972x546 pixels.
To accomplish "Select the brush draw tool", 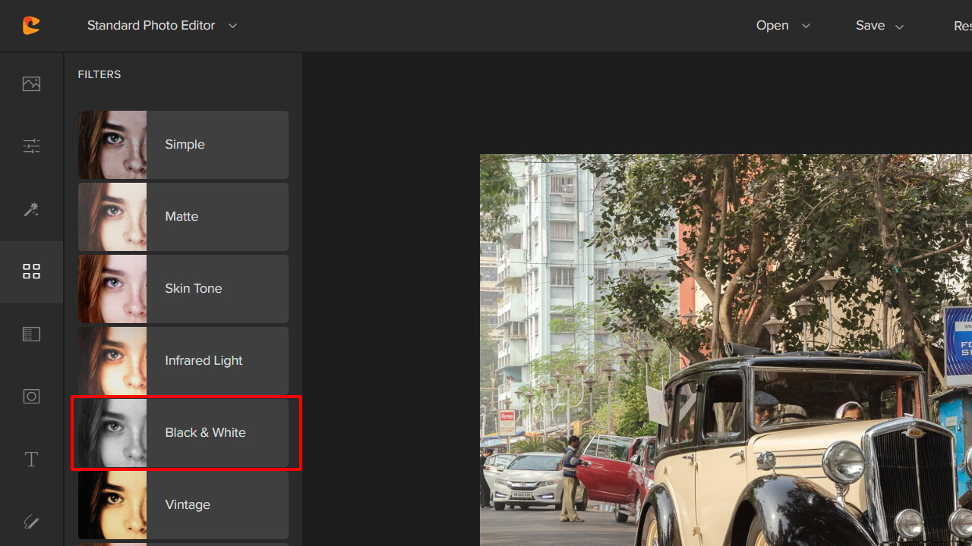I will pos(31,522).
